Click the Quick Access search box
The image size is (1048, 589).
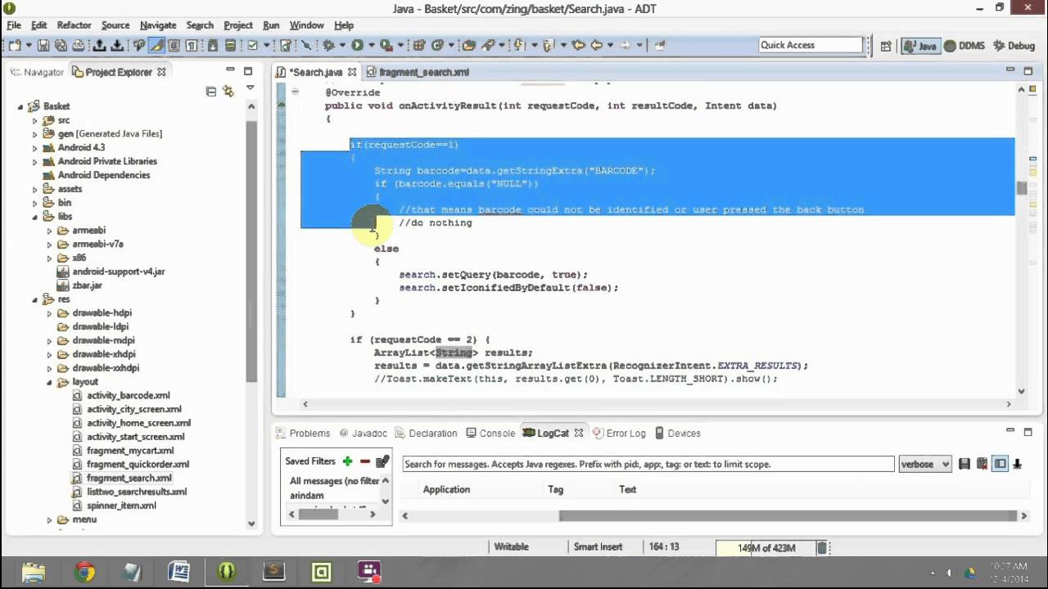point(811,45)
